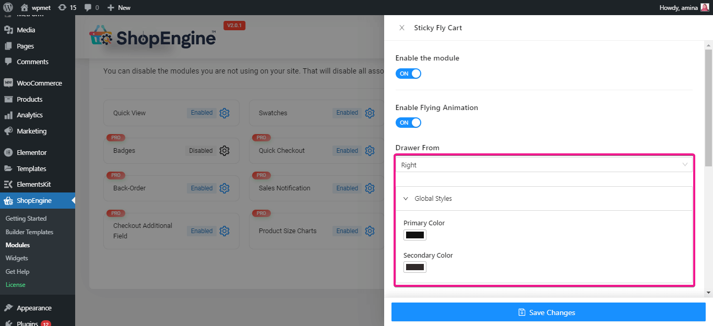
Task: Open settings gear for Product Size Charts
Action: (370, 231)
